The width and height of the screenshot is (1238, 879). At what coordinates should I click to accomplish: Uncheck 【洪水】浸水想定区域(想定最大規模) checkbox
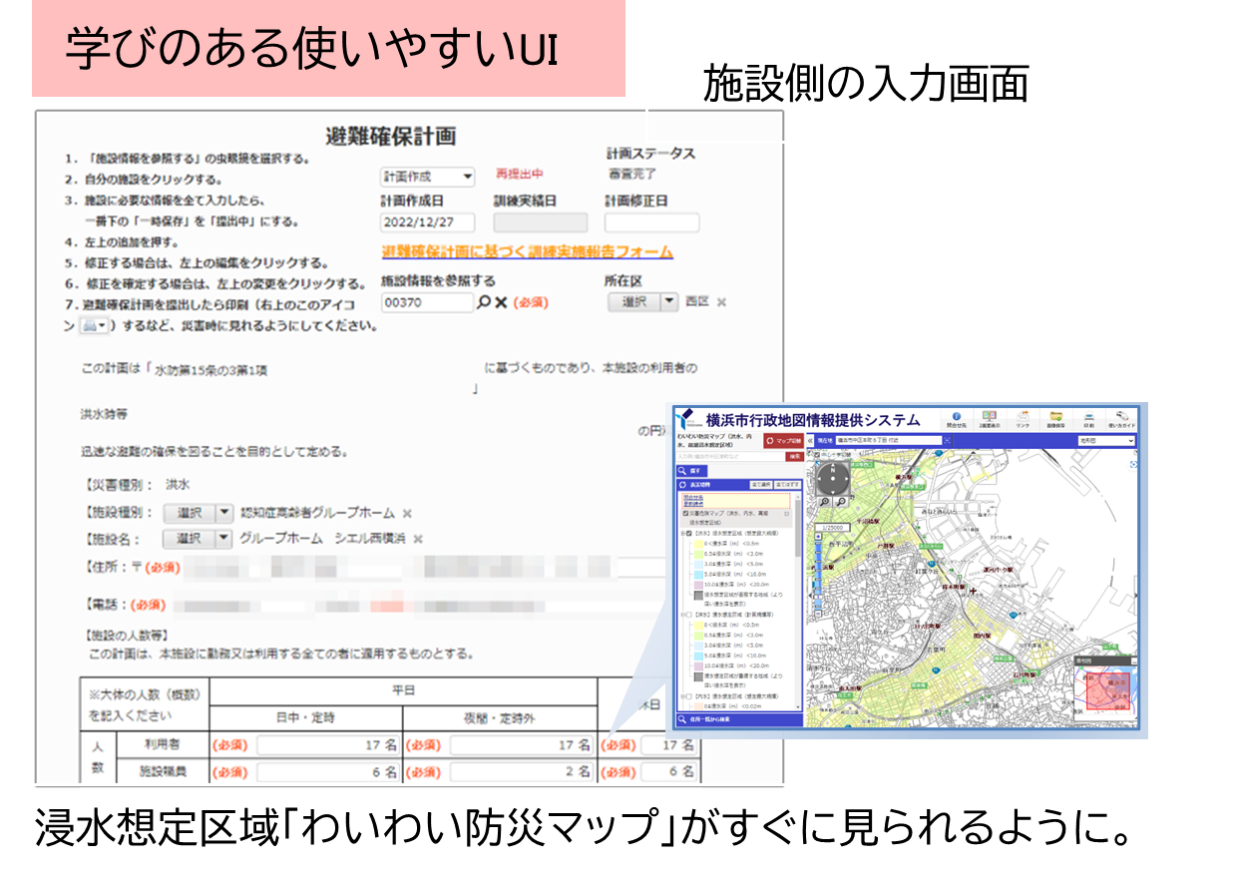pos(689,533)
